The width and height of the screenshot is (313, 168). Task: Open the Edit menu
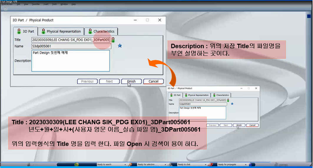point(18,4)
